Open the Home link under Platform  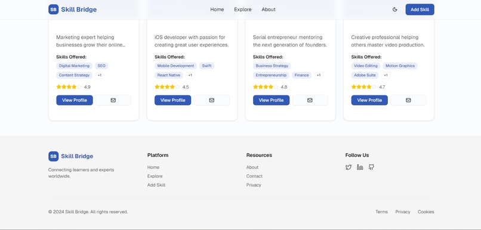point(153,167)
